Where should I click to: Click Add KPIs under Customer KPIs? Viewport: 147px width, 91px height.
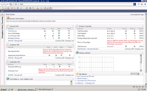click(11, 58)
